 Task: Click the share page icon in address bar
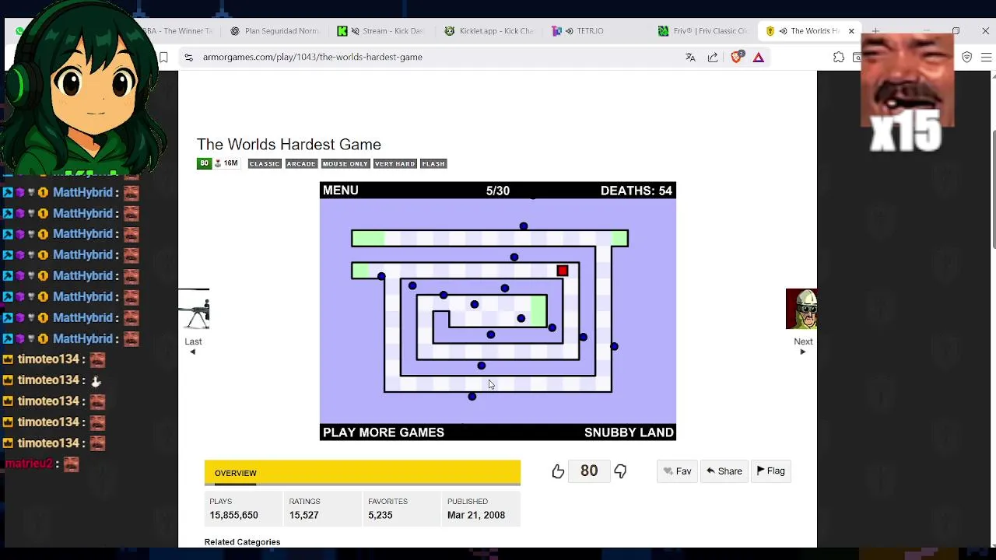click(x=713, y=57)
